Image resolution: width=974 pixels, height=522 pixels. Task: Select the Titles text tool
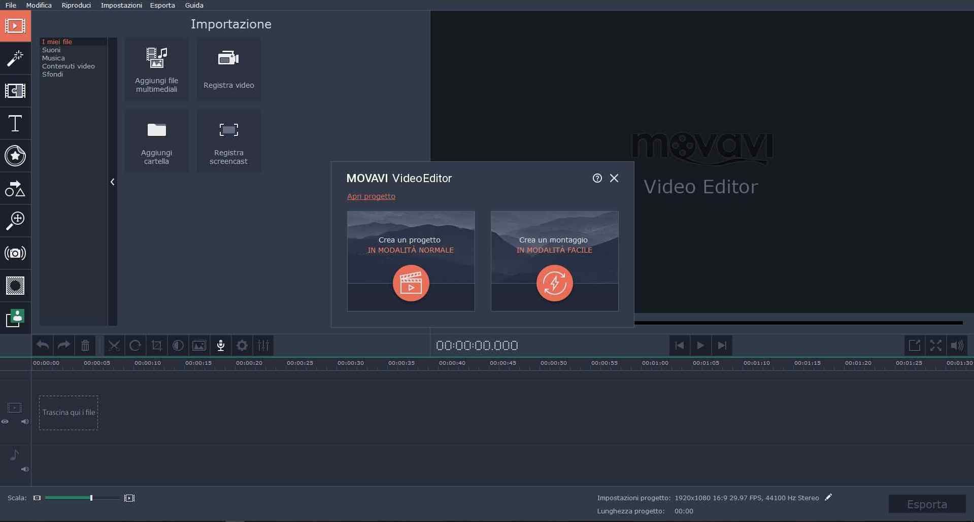point(15,123)
